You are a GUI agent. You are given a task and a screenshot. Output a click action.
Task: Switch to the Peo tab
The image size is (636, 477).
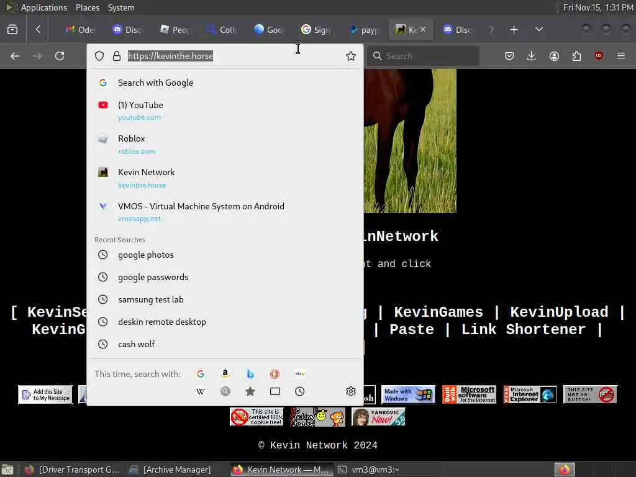175,30
